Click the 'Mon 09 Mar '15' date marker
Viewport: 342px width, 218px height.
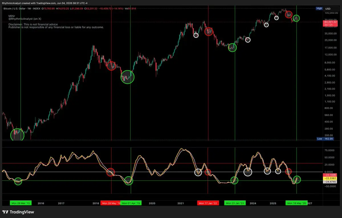(x=21, y=203)
